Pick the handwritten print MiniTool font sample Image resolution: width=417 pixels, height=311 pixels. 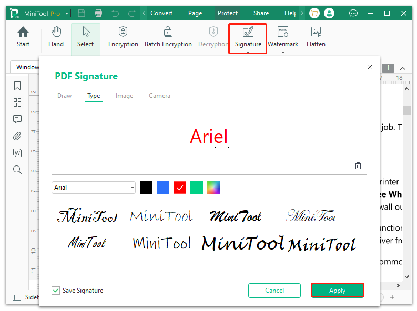(x=161, y=243)
